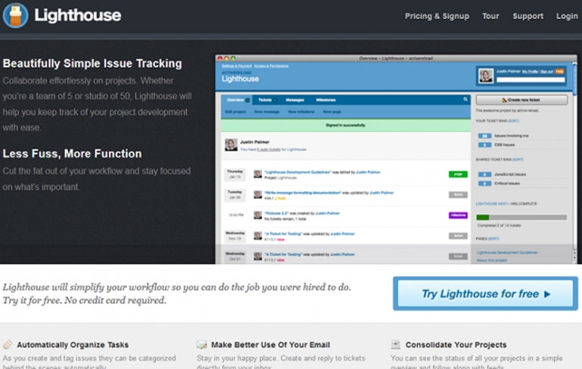Click the purple 'milestone' badge on the Release 2.2 row
Image resolution: width=582 pixels, height=369 pixels.
458,216
